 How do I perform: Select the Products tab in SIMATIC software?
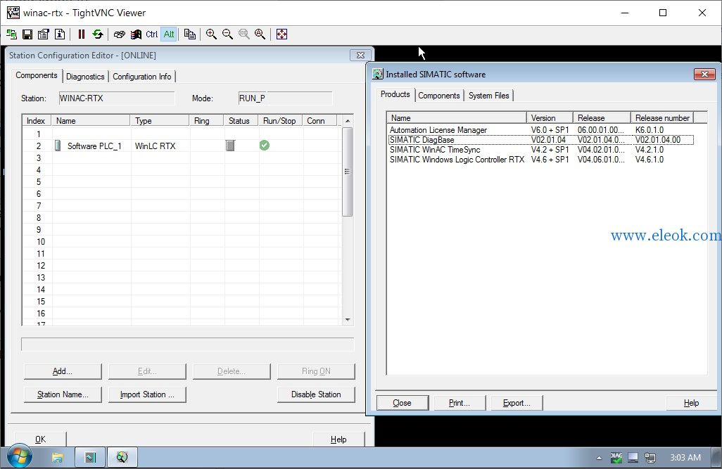[x=395, y=94]
